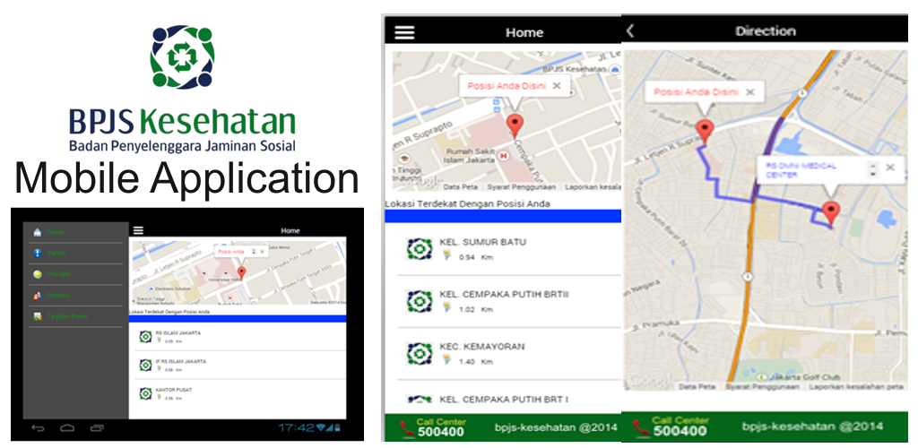Viewport: 918px width, 448px height.
Task: Click Rumah Sakit Islam Jakarta hospital marker
Action: pos(504,156)
